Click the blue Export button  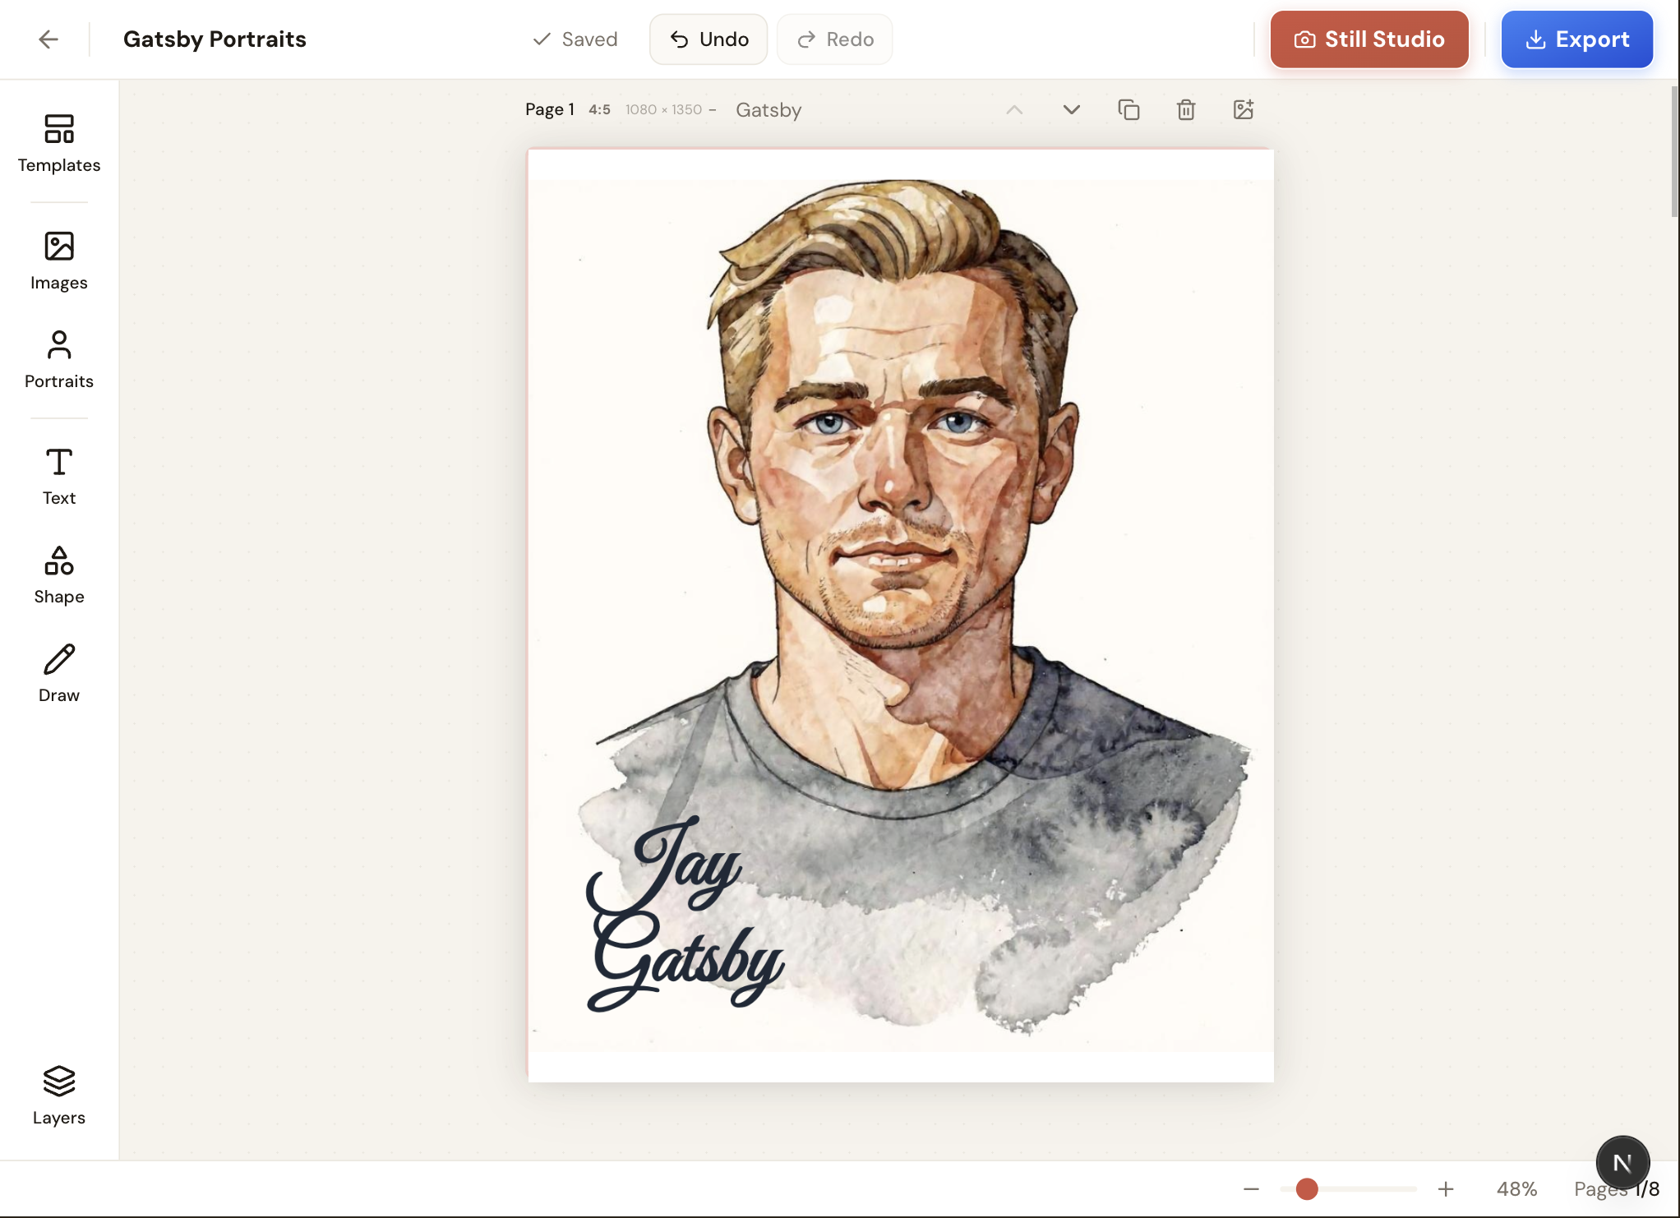(1577, 39)
